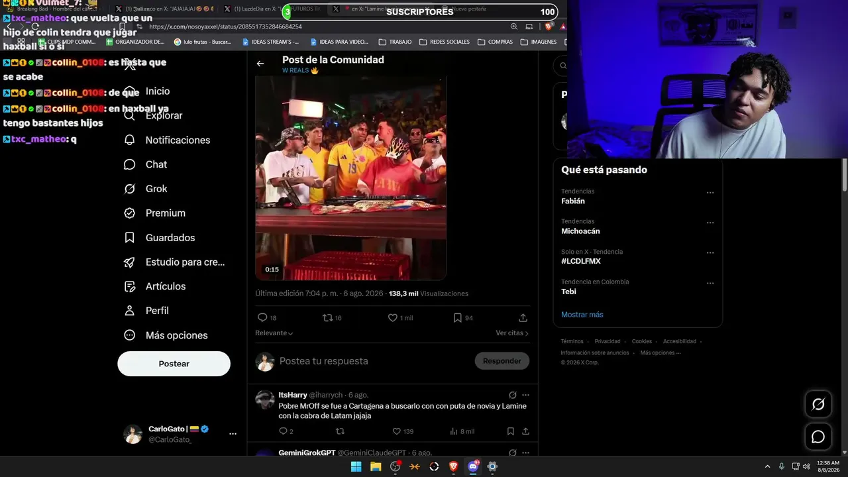The image size is (848, 477).
Task: Click the Notificaciones bell icon
Action: (130, 140)
